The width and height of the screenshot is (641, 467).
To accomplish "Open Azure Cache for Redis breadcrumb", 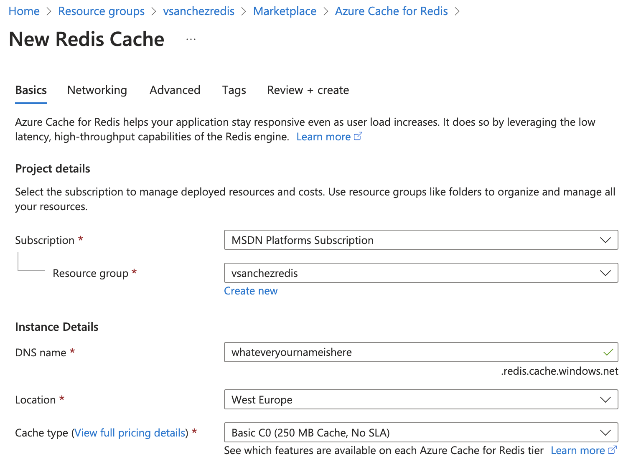I will [392, 11].
